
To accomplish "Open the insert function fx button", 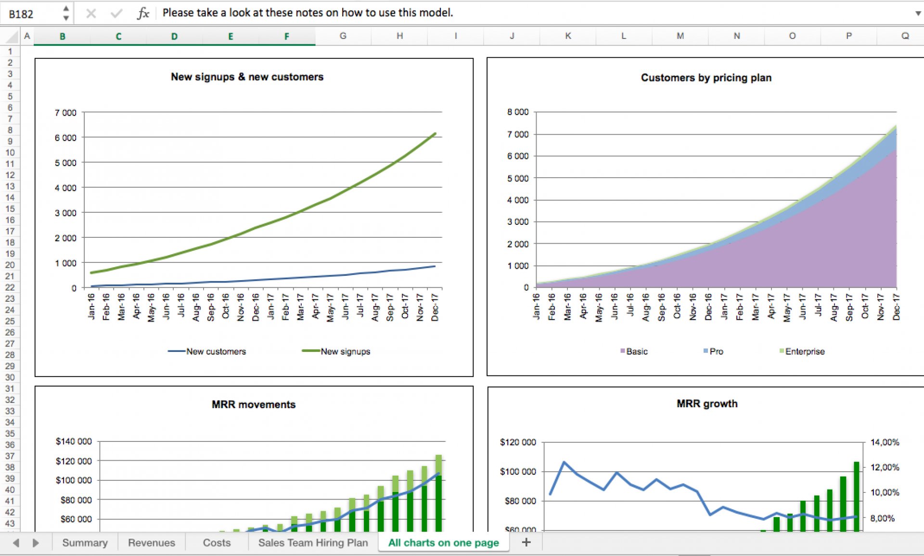I will click(x=143, y=13).
